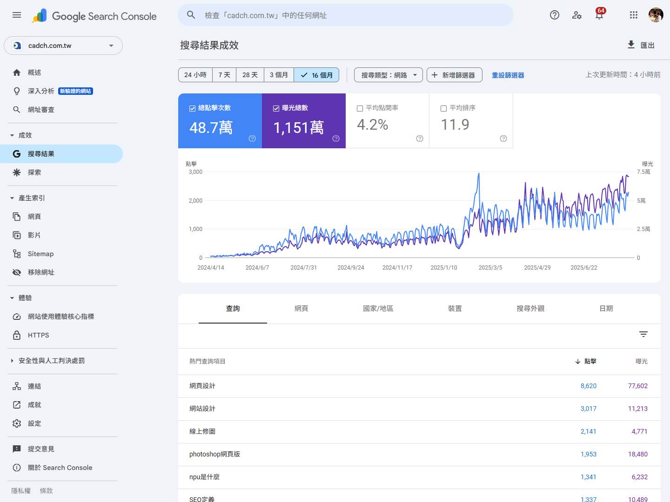Click 重設篩選器 link
Screen dimensions: 670x502
tap(508, 75)
